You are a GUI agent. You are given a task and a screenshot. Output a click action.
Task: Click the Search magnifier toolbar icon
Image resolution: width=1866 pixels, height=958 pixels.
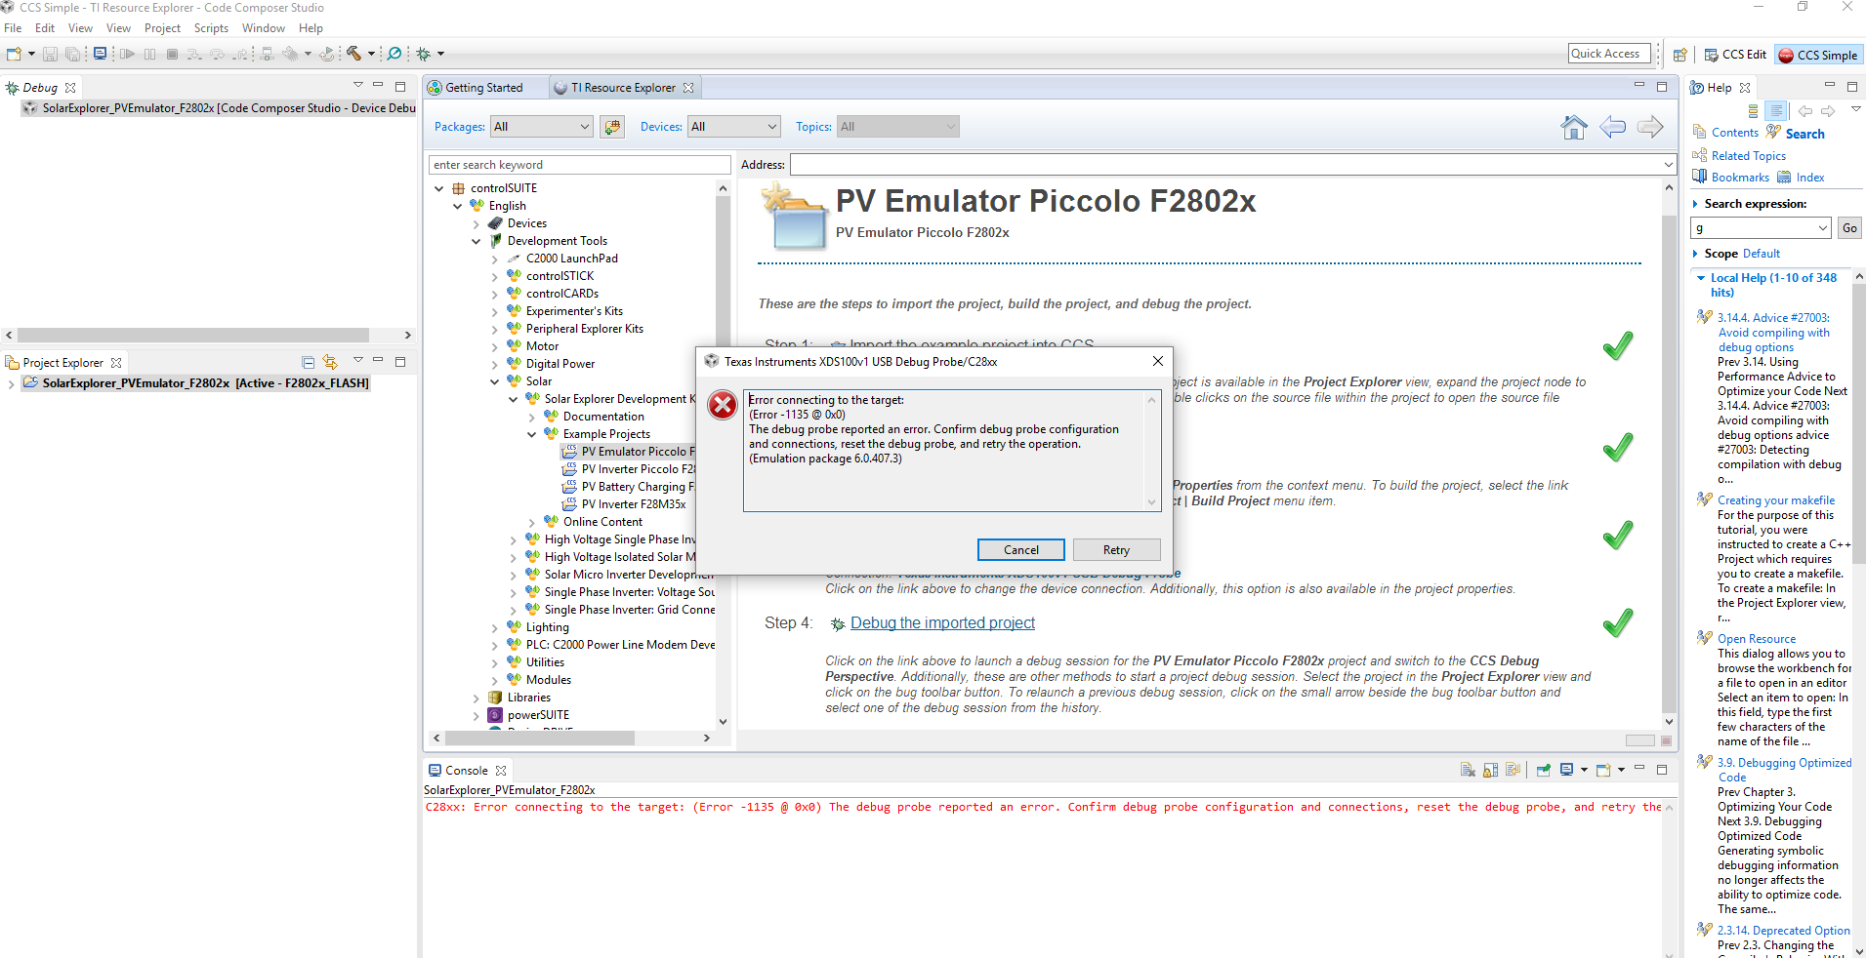(394, 54)
